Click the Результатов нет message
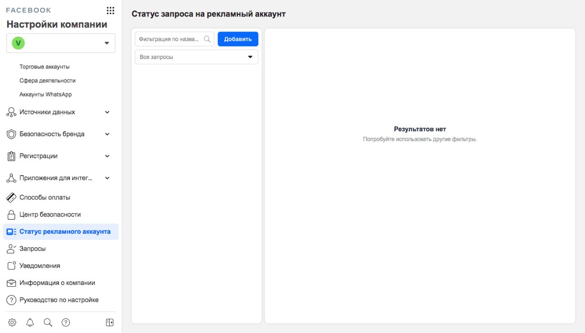The height and width of the screenshot is (333, 585). tap(420, 129)
